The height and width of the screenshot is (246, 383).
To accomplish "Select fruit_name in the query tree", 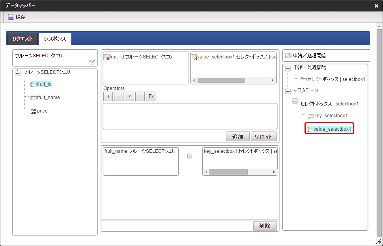I will [49, 98].
